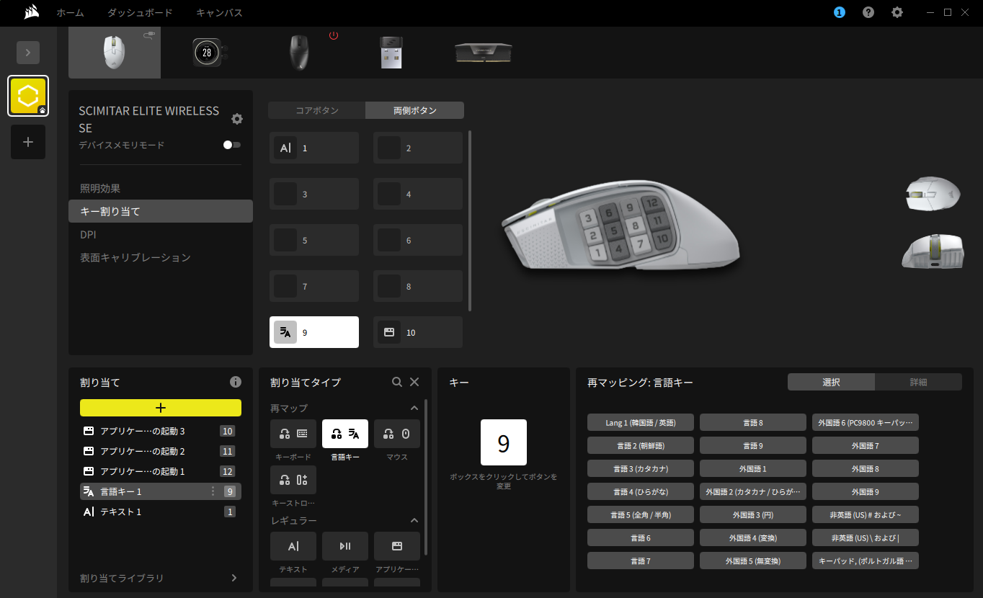Open global settings gear icon
Image resolution: width=983 pixels, height=598 pixels.
click(x=897, y=12)
